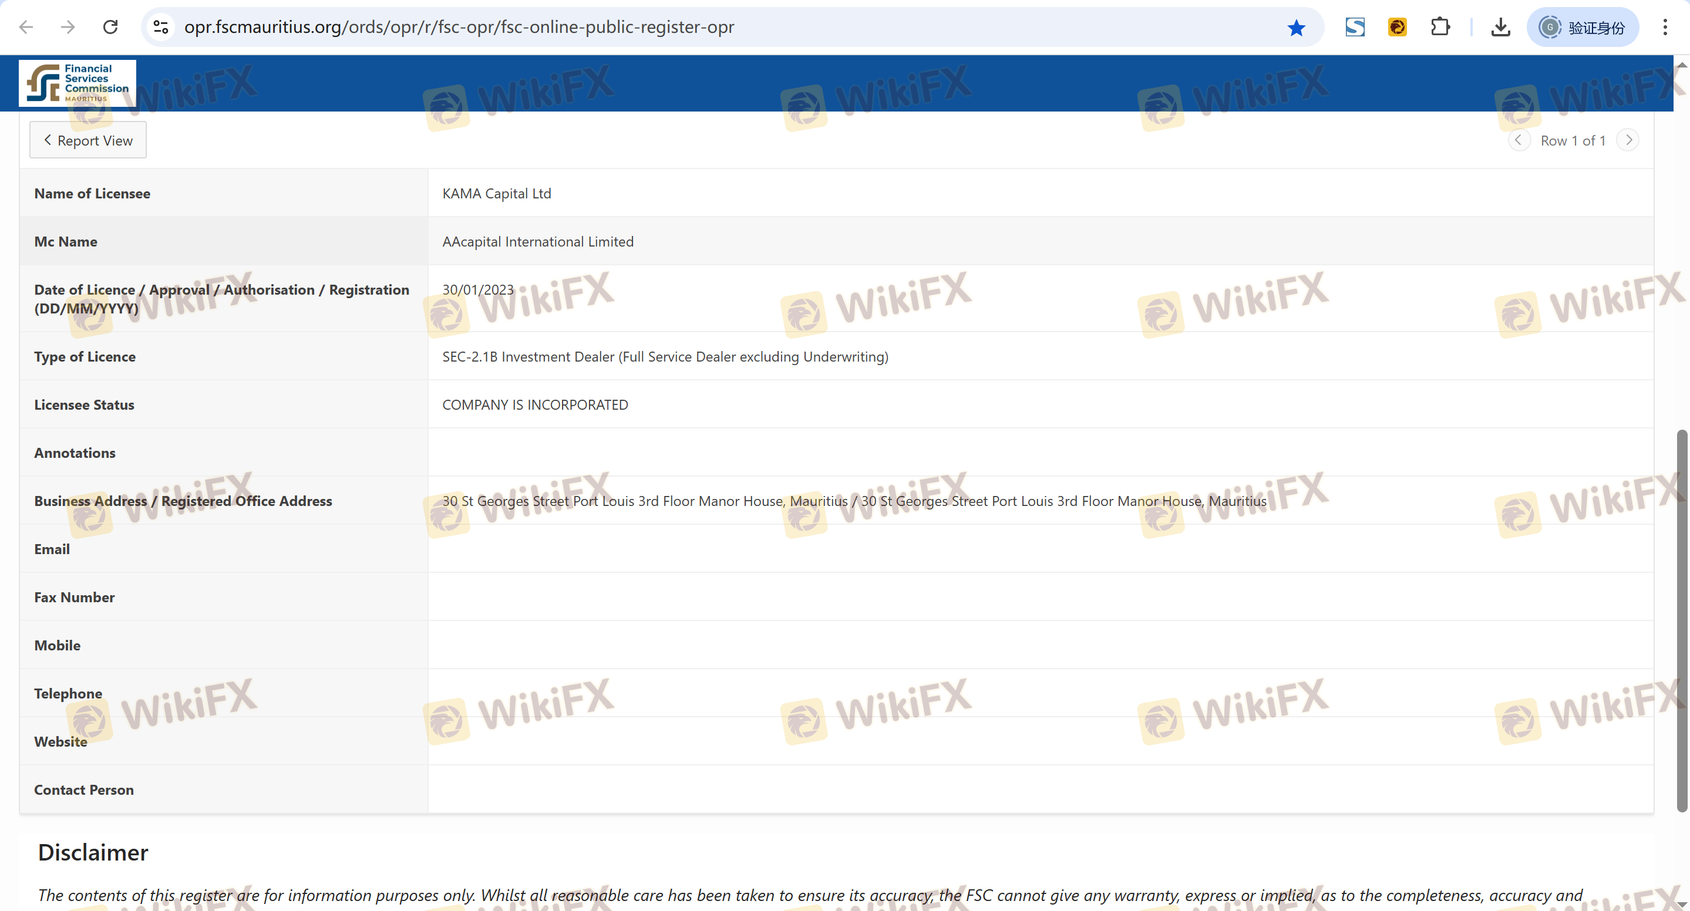Screen dimensions: 1690x911
Task: Click the Licensee Status label
Action: [84, 404]
